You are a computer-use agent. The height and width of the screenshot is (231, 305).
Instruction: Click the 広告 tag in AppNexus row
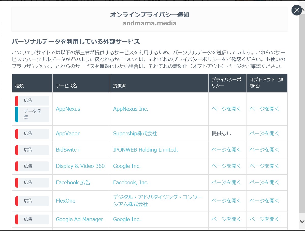[32, 101]
